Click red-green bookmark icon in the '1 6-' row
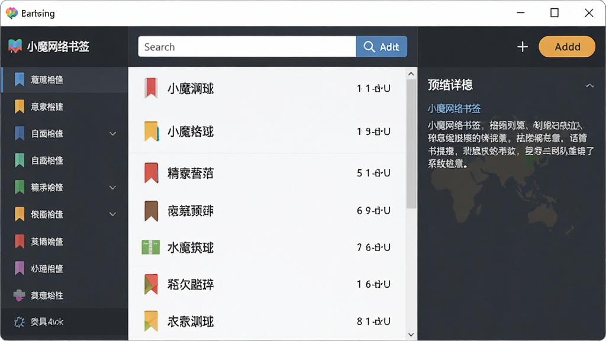 (151, 284)
